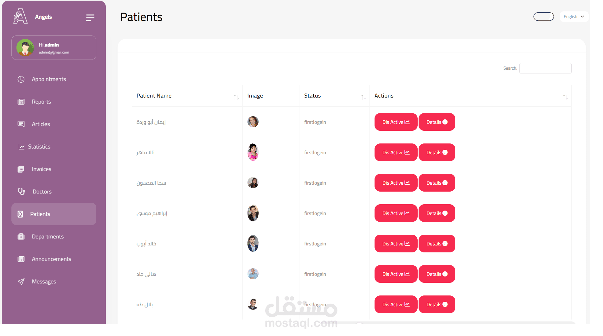Click the Appointments clock icon
This screenshot has width=603, height=336.
pyautogui.click(x=21, y=79)
